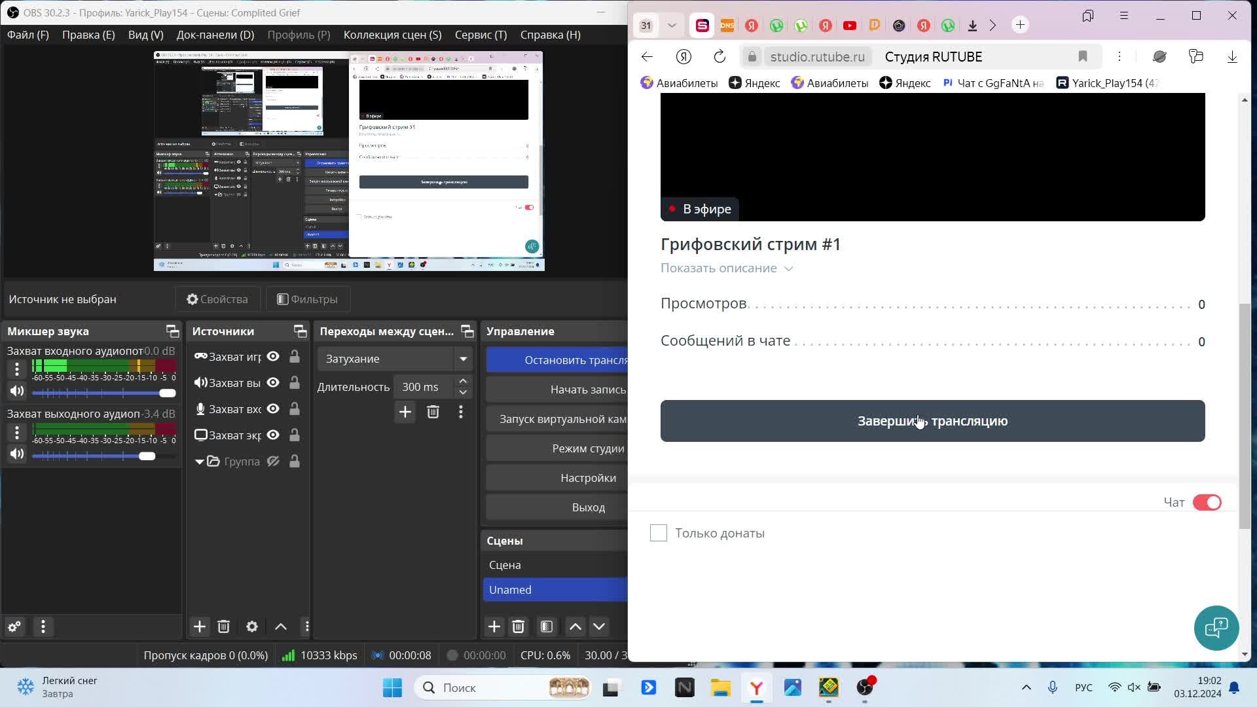Select the Сцена scene in list
The height and width of the screenshot is (707, 1257).
pos(555,565)
